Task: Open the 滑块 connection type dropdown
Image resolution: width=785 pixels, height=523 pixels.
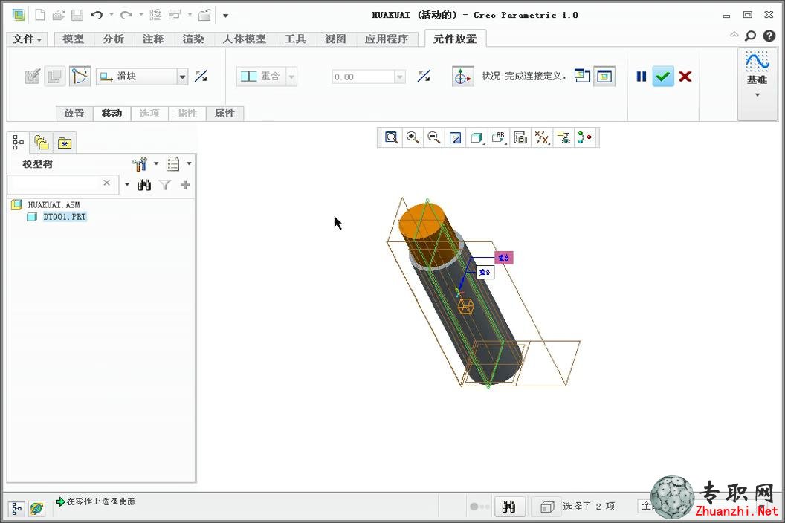Action: [x=182, y=77]
